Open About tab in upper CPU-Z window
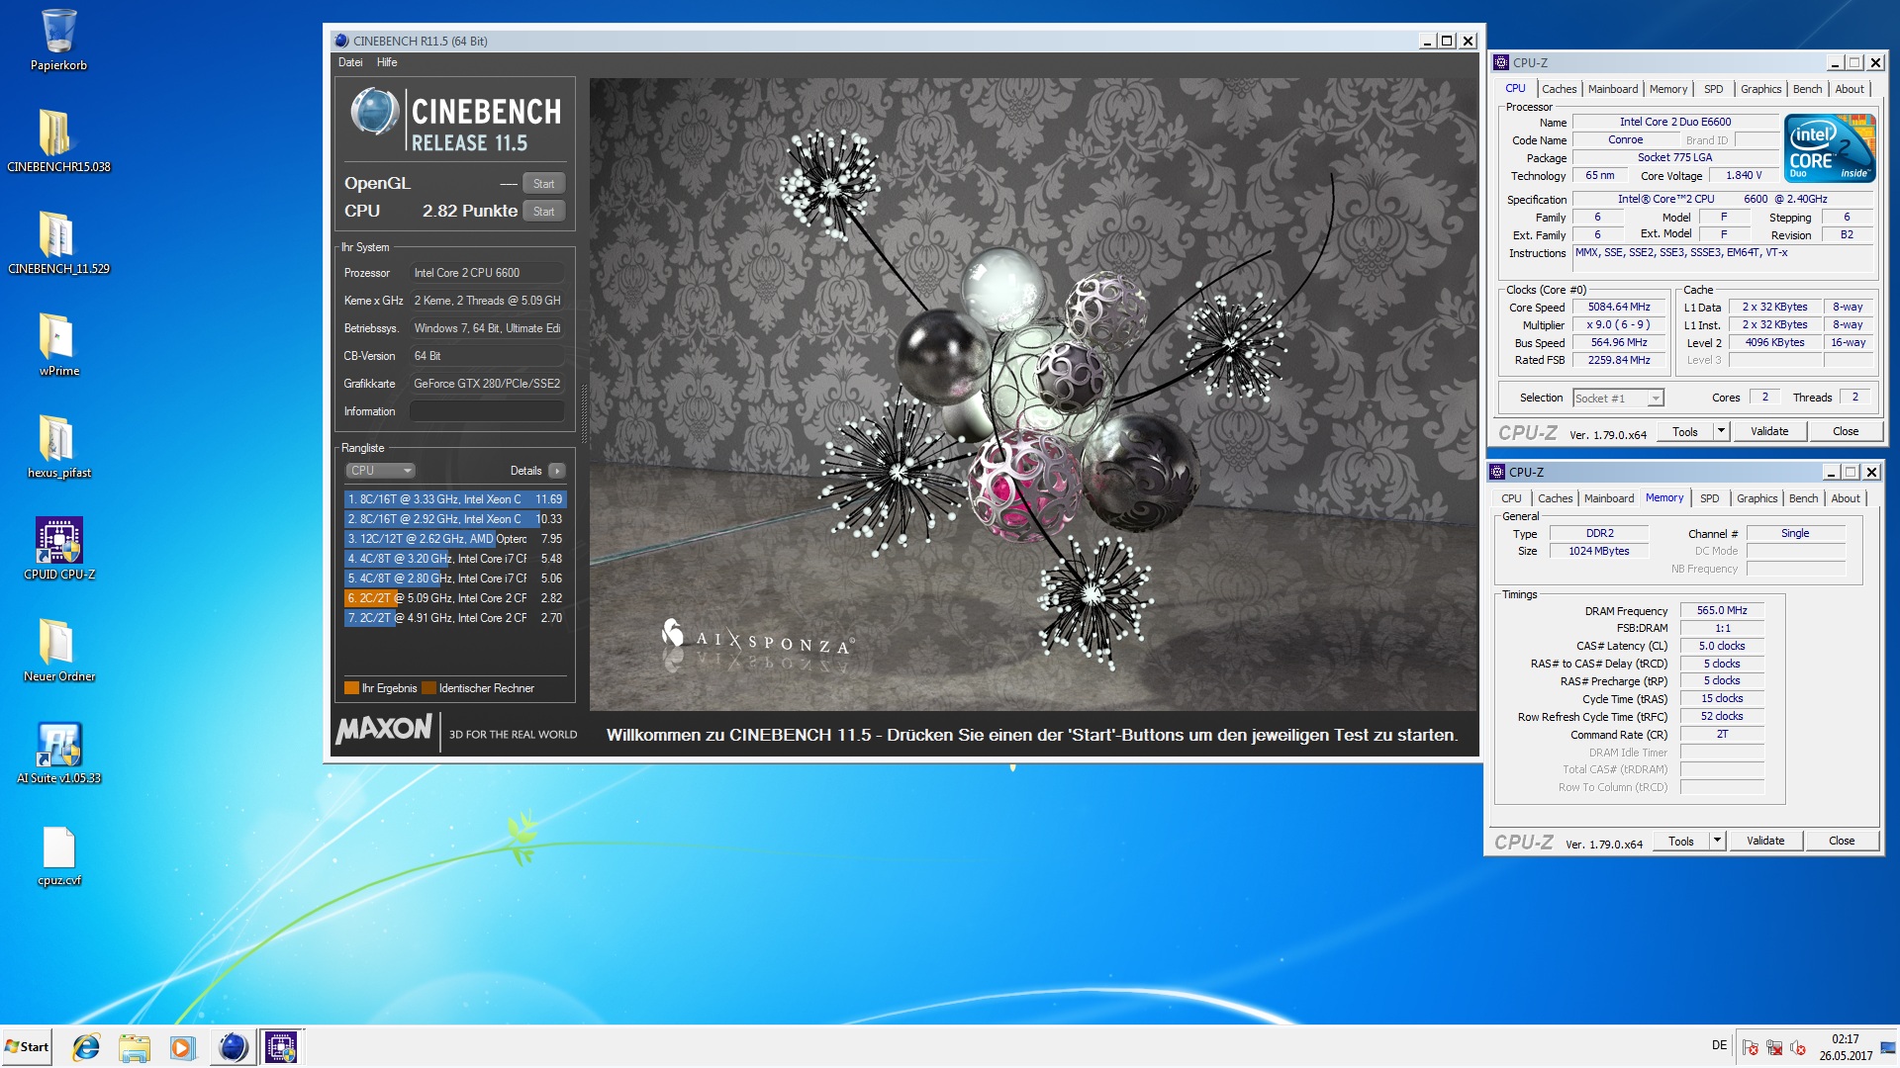 (1849, 89)
